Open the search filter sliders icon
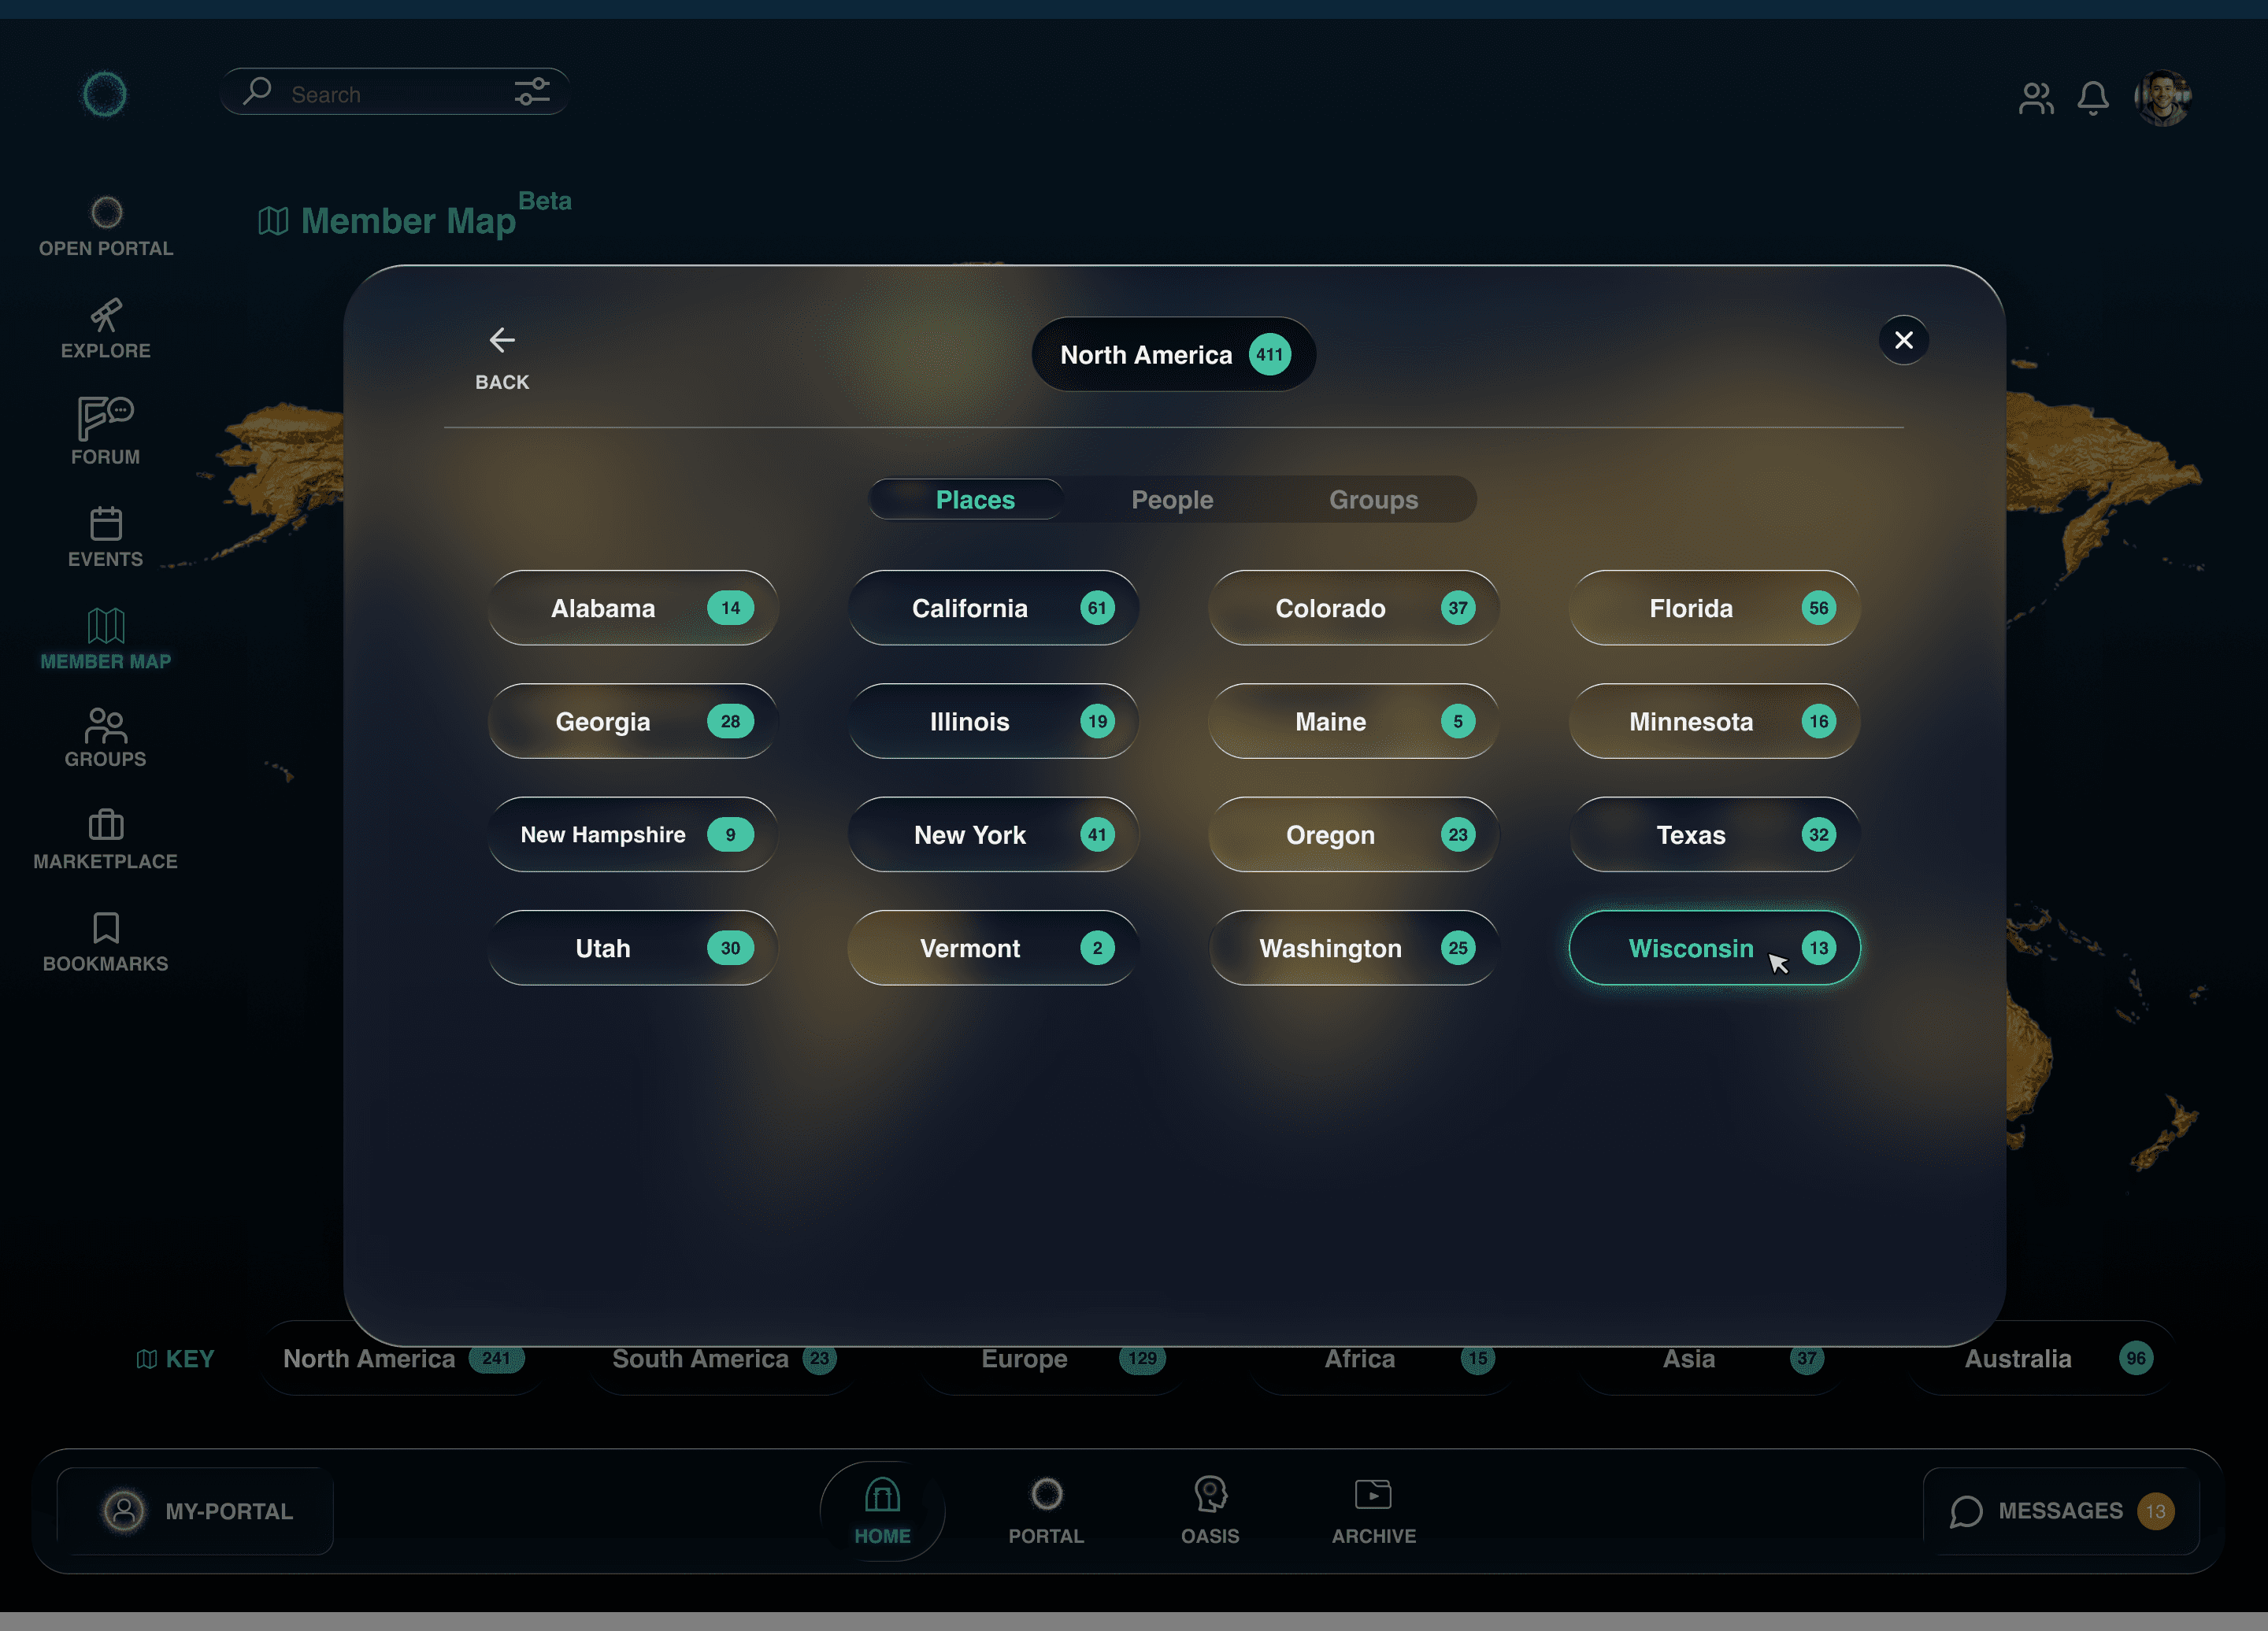2268x1631 pixels. (x=532, y=93)
